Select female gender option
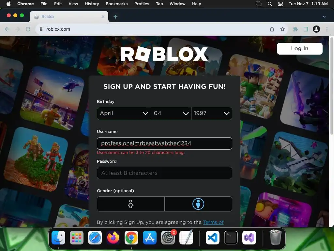334x251 pixels. pyautogui.click(x=130, y=204)
